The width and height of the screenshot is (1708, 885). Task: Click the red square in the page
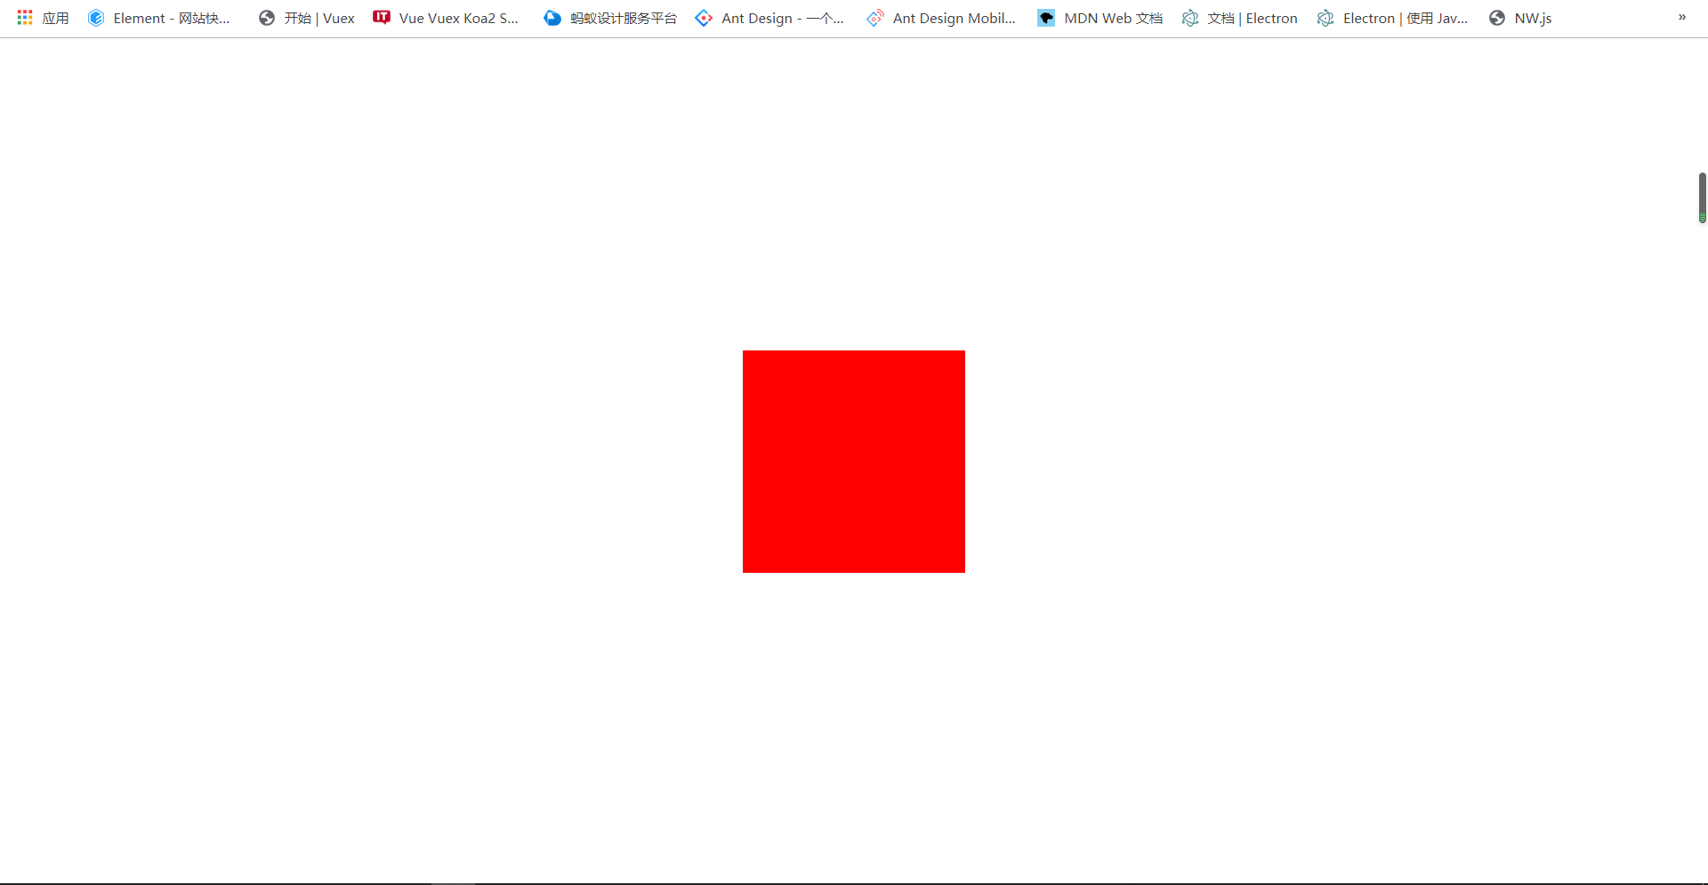(854, 462)
